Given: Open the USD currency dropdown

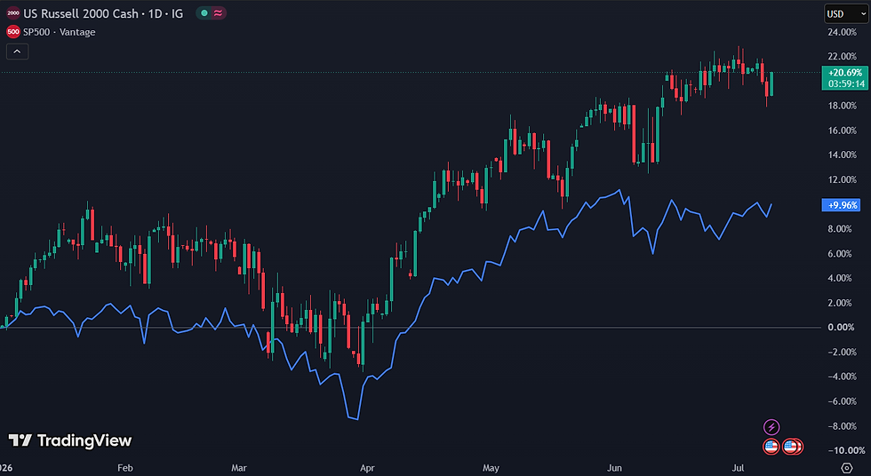Looking at the screenshot, I should point(845,14).
